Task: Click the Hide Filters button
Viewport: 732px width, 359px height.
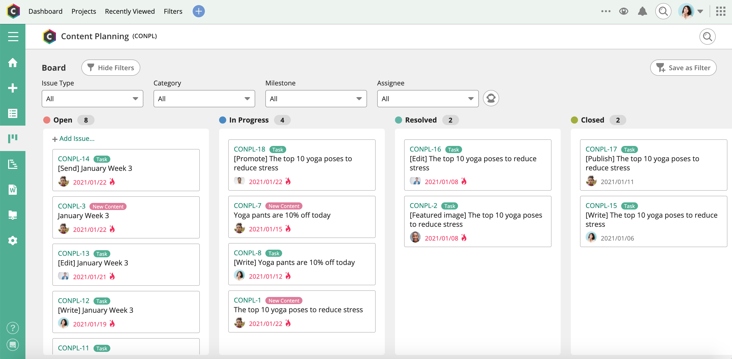Action: [x=111, y=68]
